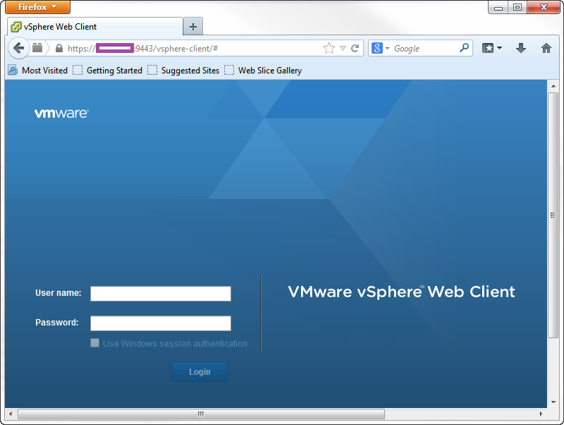Open the Web Slice Gallery bookmark
Screen dimensions: 564x425
263,70
